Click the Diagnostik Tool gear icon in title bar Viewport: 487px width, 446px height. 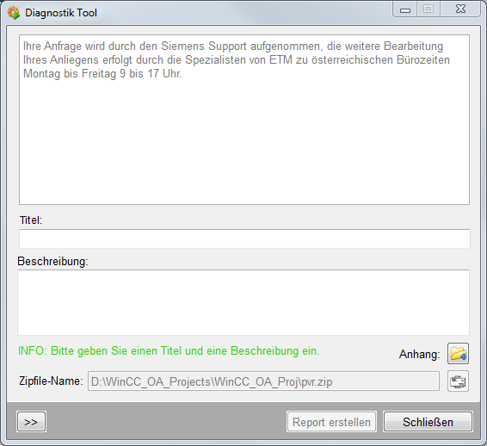coord(14,13)
